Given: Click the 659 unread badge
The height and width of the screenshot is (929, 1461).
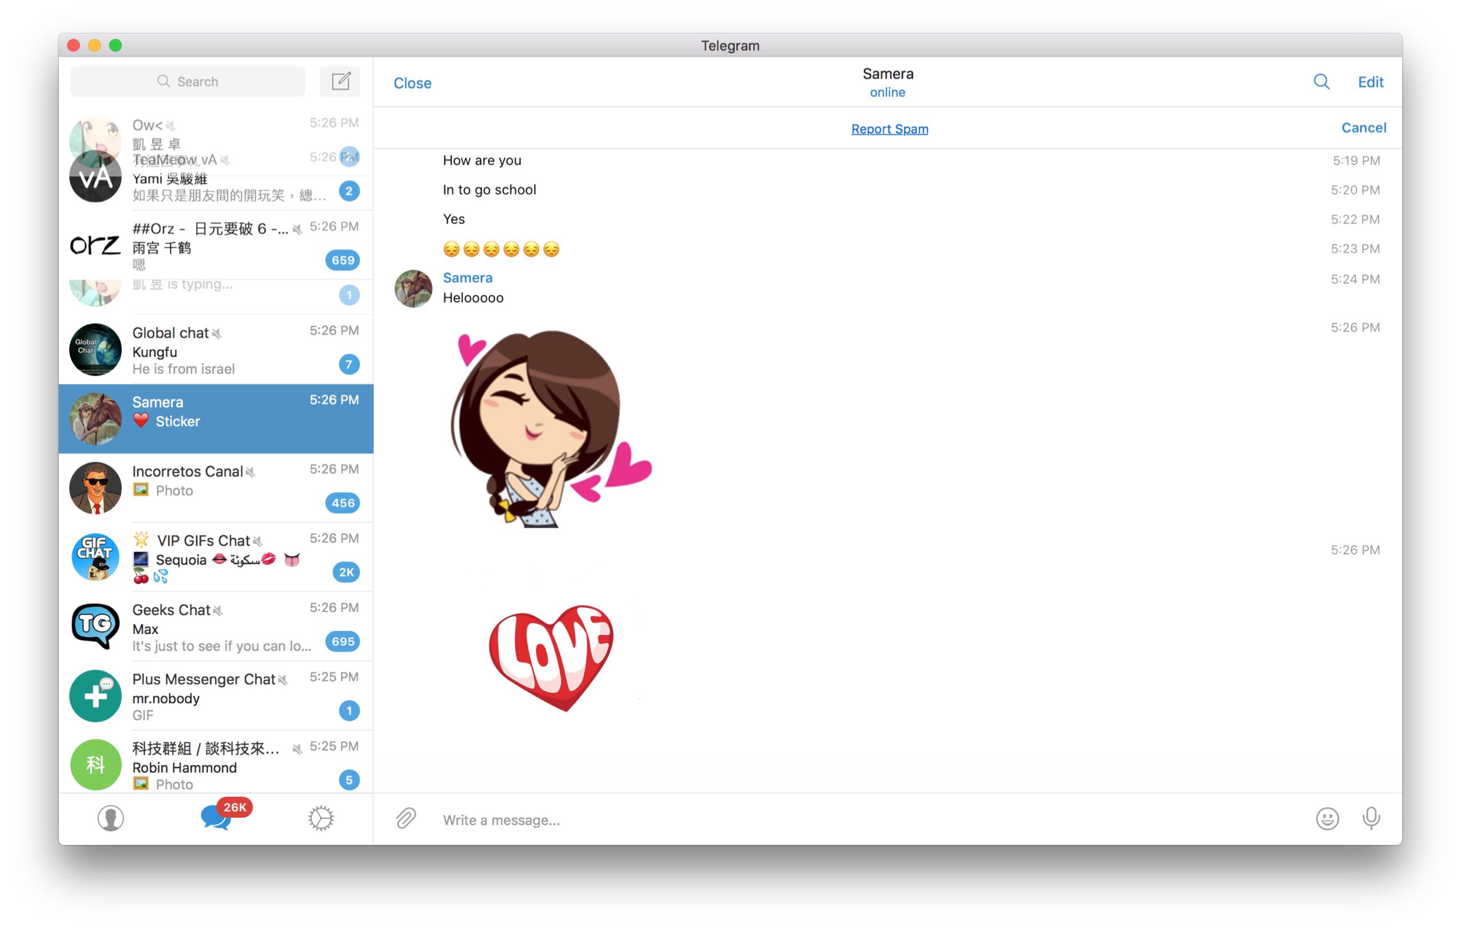Looking at the screenshot, I should tap(343, 260).
